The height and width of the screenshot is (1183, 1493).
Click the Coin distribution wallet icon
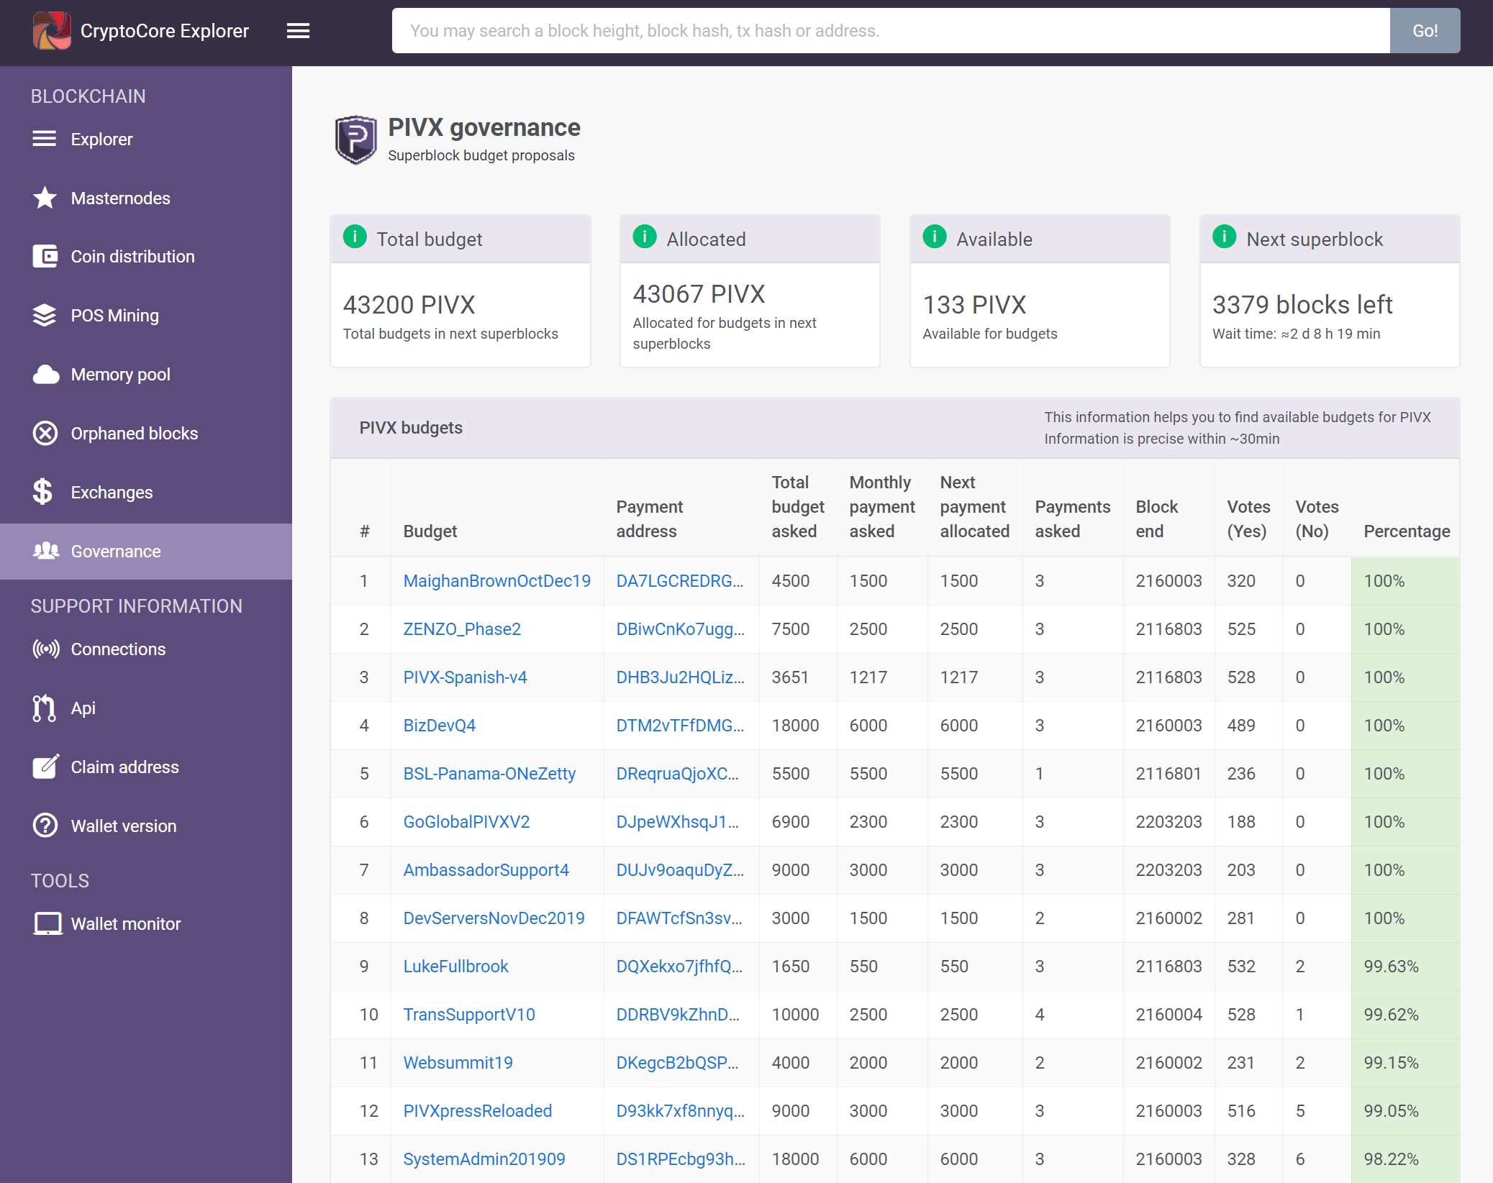point(45,257)
